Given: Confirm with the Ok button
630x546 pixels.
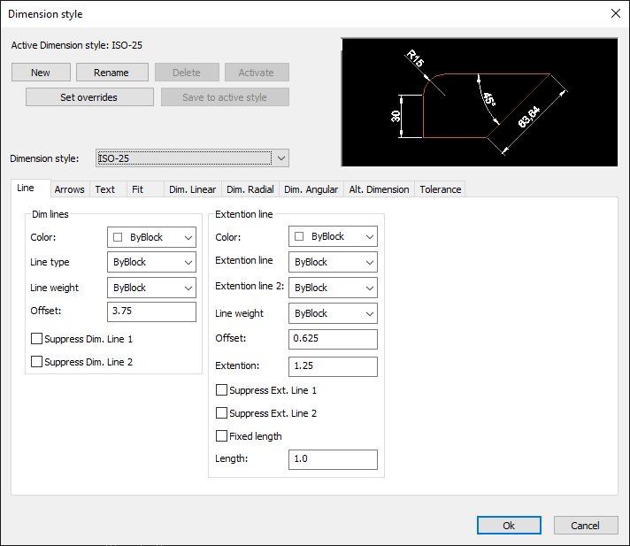Looking at the screenshot, I should coord(509,525).
